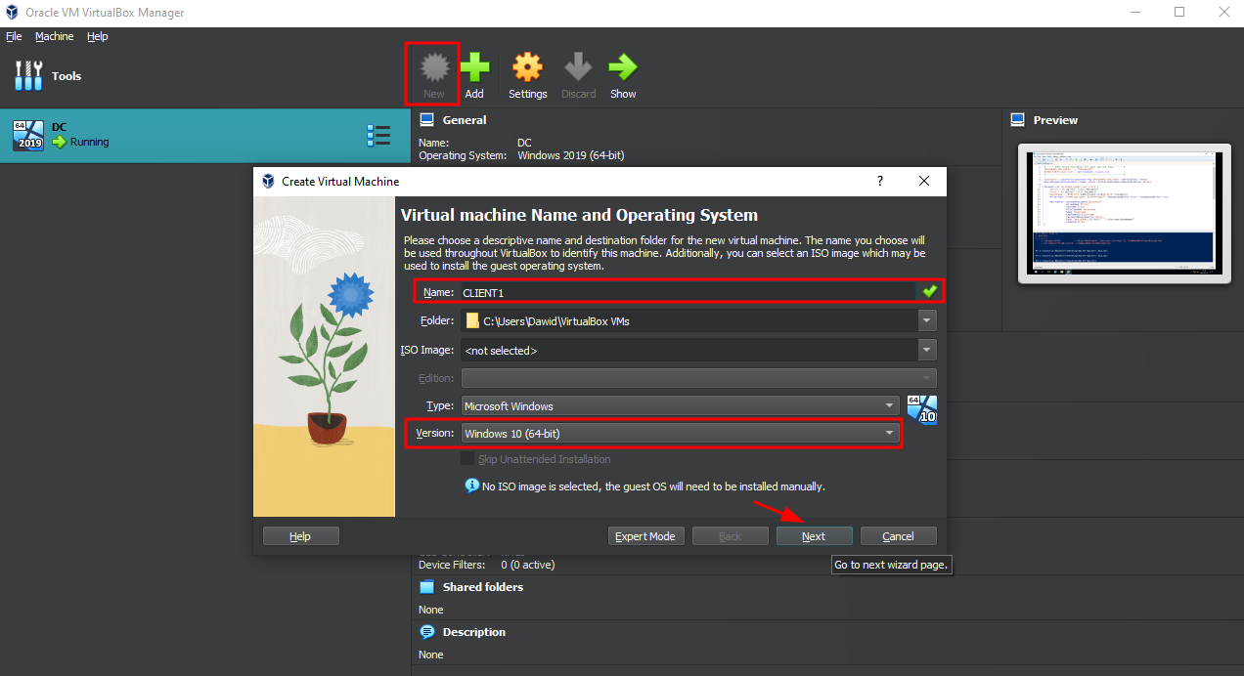Image resolution: width=1244 pixels, height=676 pixels.
Task: Open the Machine menu
Action: 54,36
